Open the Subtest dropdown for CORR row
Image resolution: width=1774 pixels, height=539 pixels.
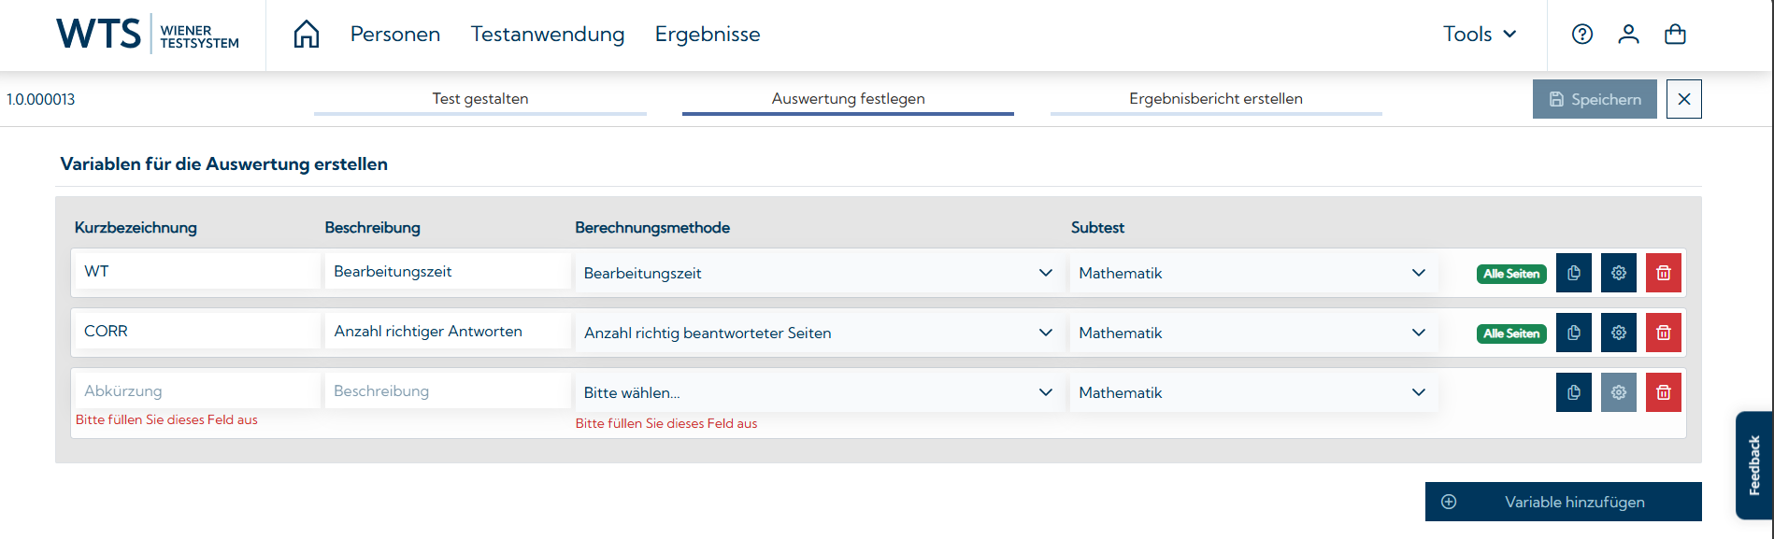pos(1252,333)
